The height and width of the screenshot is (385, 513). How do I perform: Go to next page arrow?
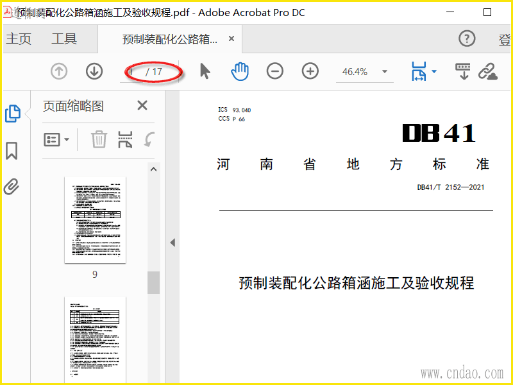coord(94,71)
